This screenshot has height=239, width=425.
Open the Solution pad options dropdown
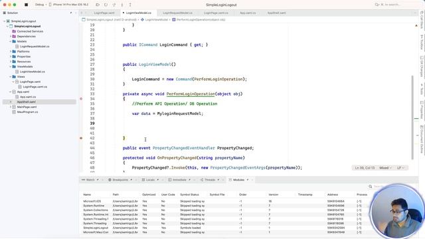71,13
